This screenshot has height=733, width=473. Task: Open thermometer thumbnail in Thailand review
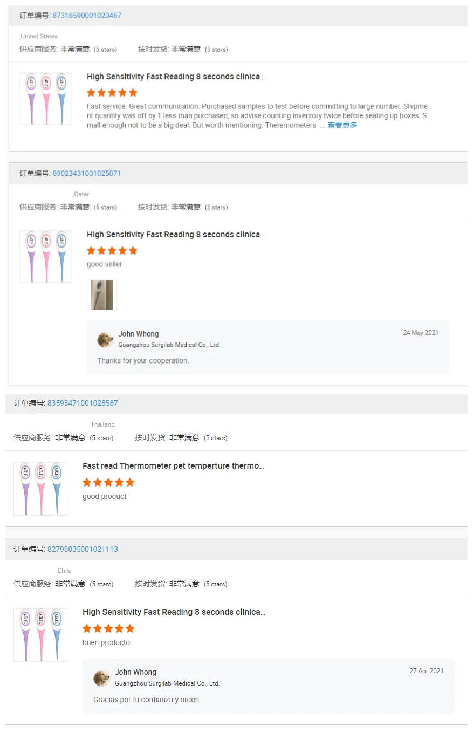[x=40, y=489]
